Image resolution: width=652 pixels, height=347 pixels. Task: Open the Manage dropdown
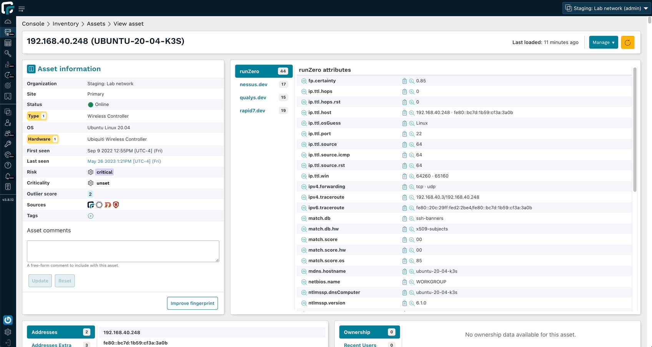[x=603, y=42]
